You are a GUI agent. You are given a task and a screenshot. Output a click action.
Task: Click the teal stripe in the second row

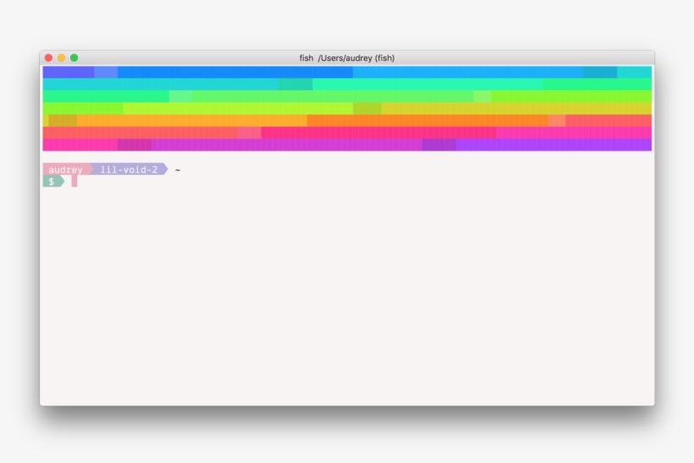[161, 84]
